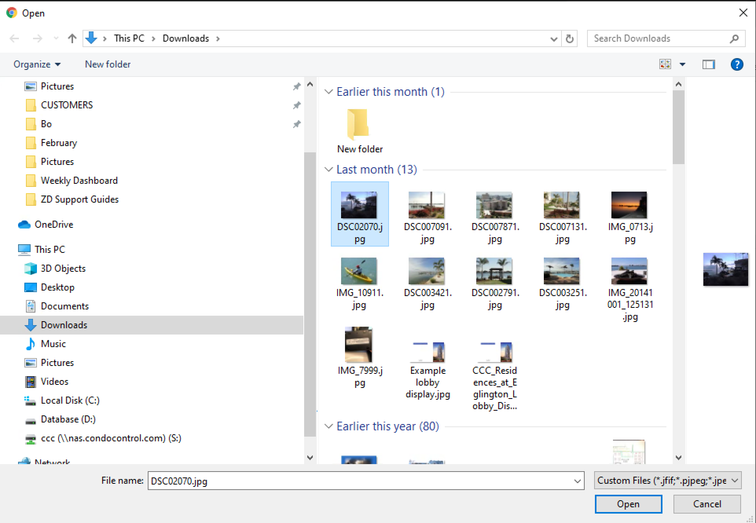Open the Organize menu
Image resolution: width=756 pixels, height=523 pixels.
[37, 64]
